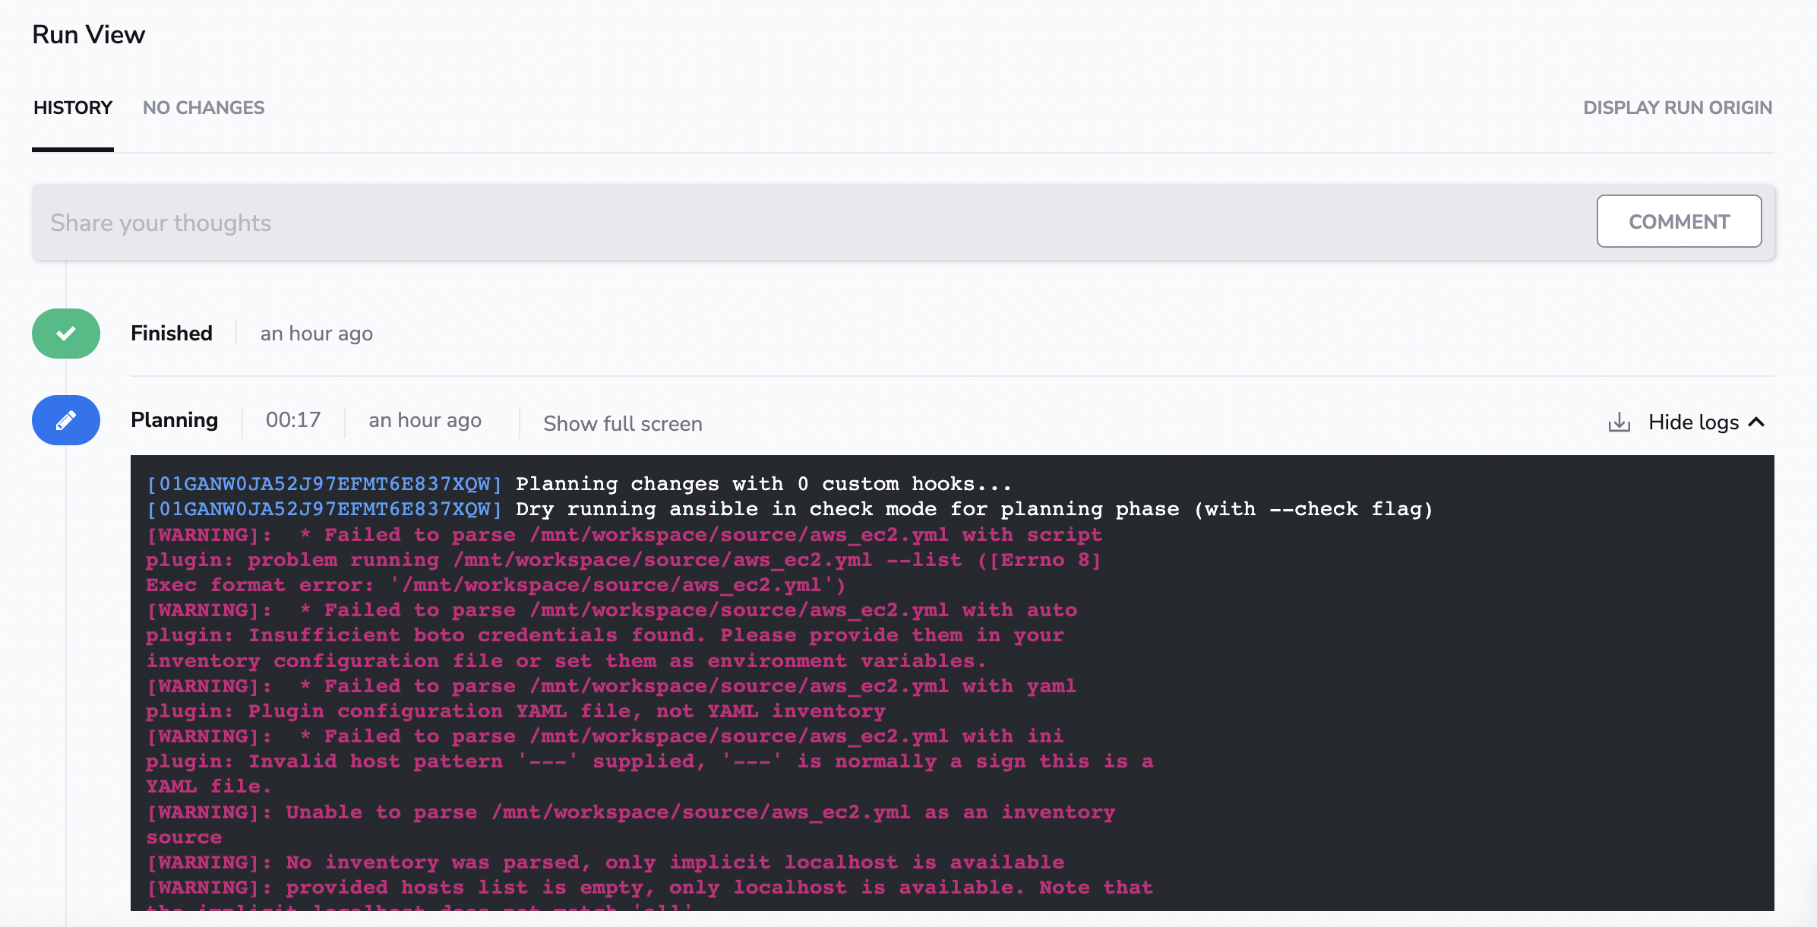Click DISPLAY RUN ORIGIN
The height and width of the screenshot is (927, 1817).
pos(1677,107)
